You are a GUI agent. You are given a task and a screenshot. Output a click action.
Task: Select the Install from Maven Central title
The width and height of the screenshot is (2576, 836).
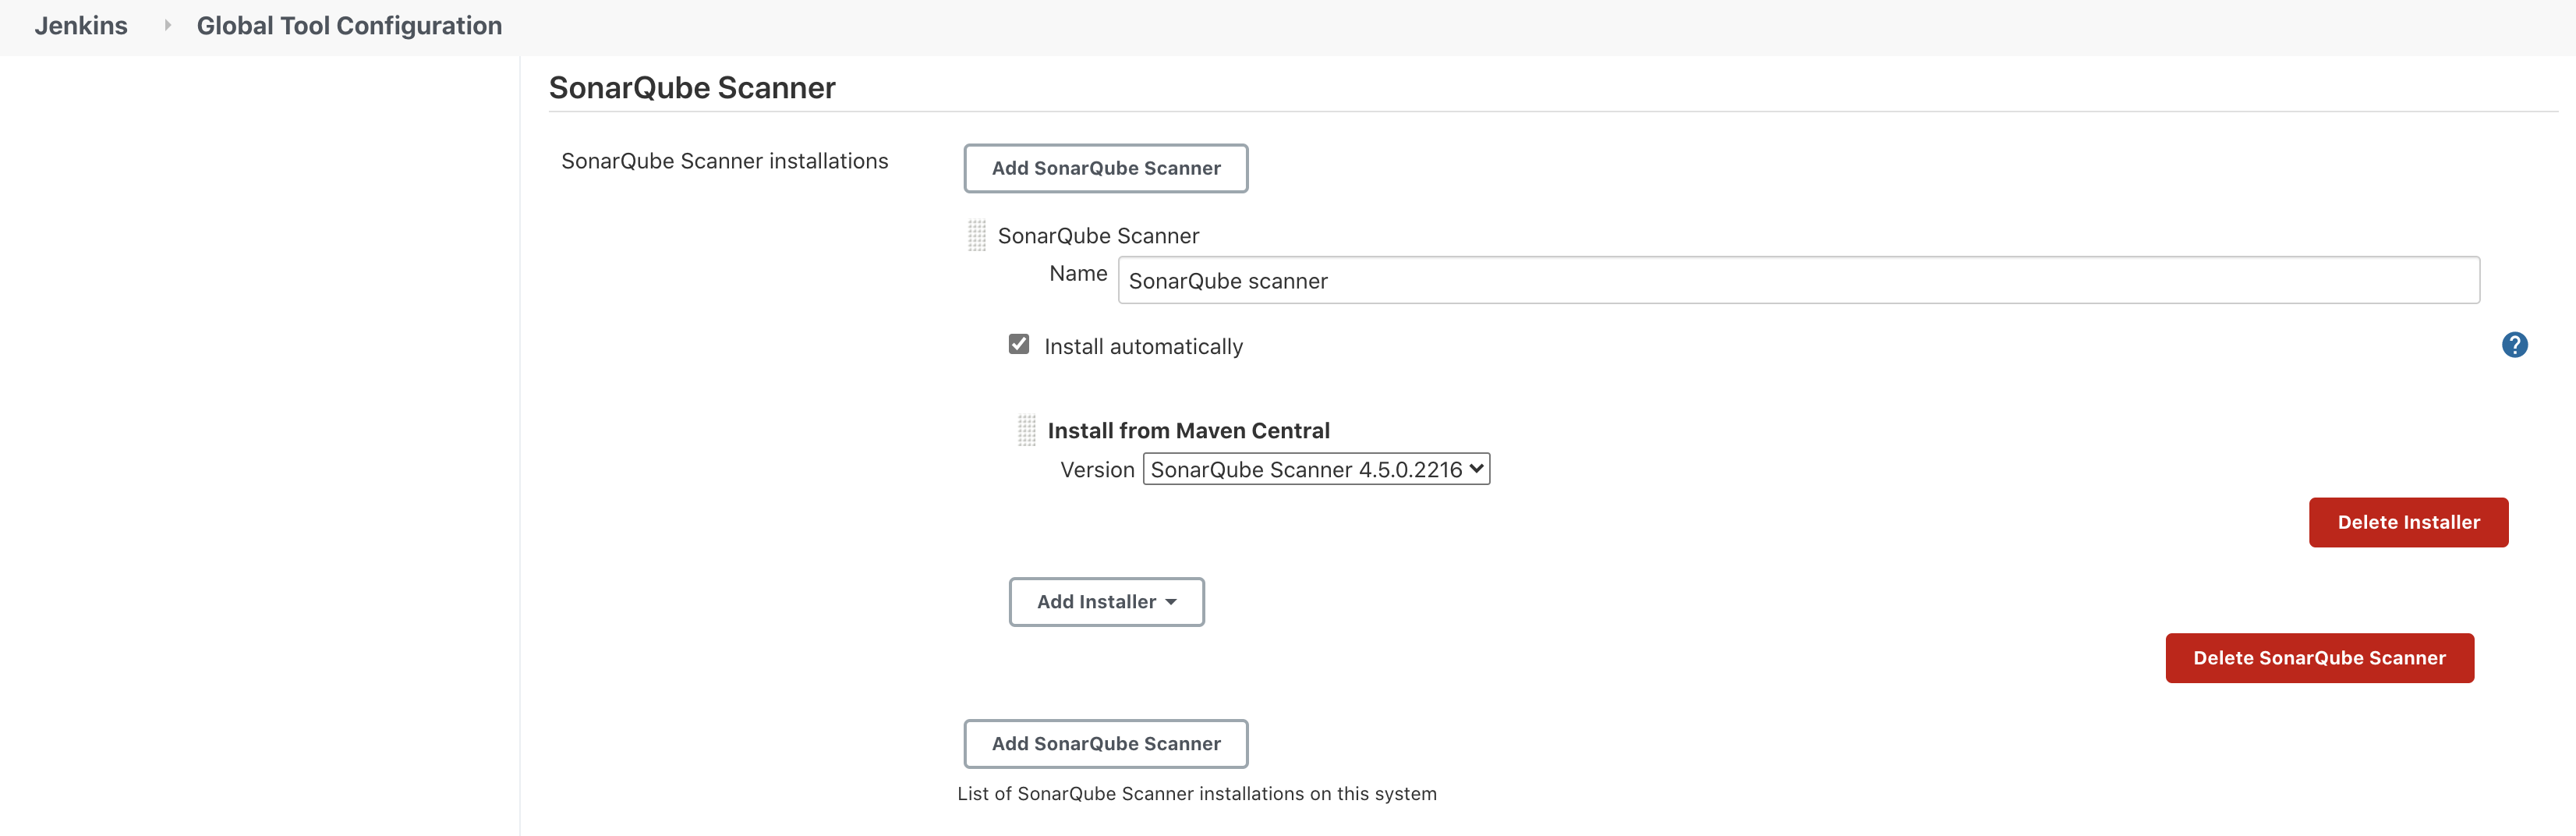point(1188,431)
